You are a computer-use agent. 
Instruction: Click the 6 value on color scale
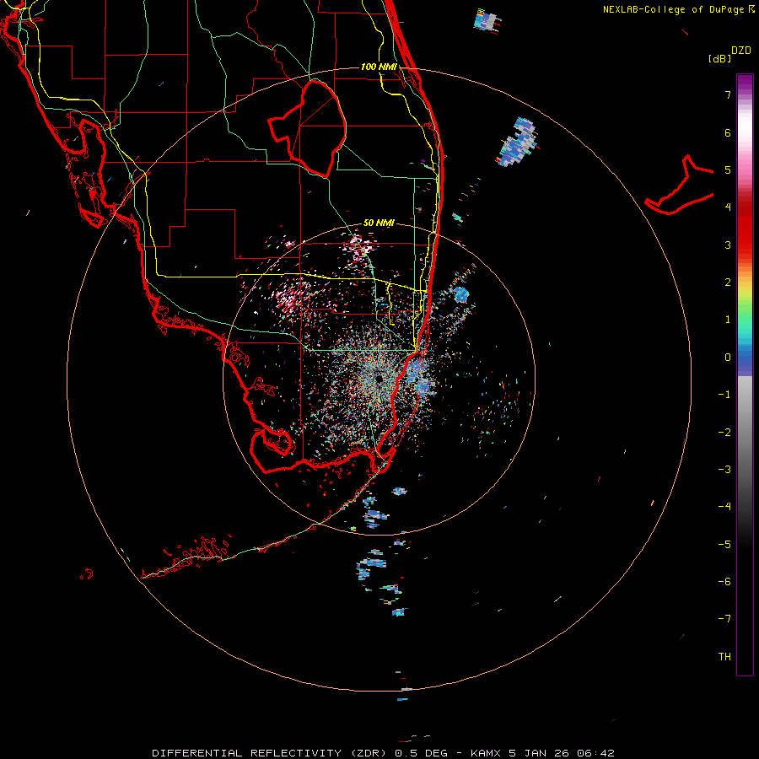(x=728, y=132)
